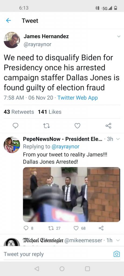This screenshot has width=124, height=276.
Task: View the 141 Likes list
Action: [50, 112]
